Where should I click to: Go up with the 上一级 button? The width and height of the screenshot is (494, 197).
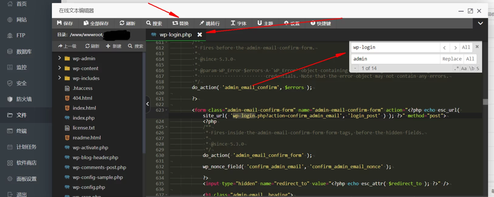(67, 46)
